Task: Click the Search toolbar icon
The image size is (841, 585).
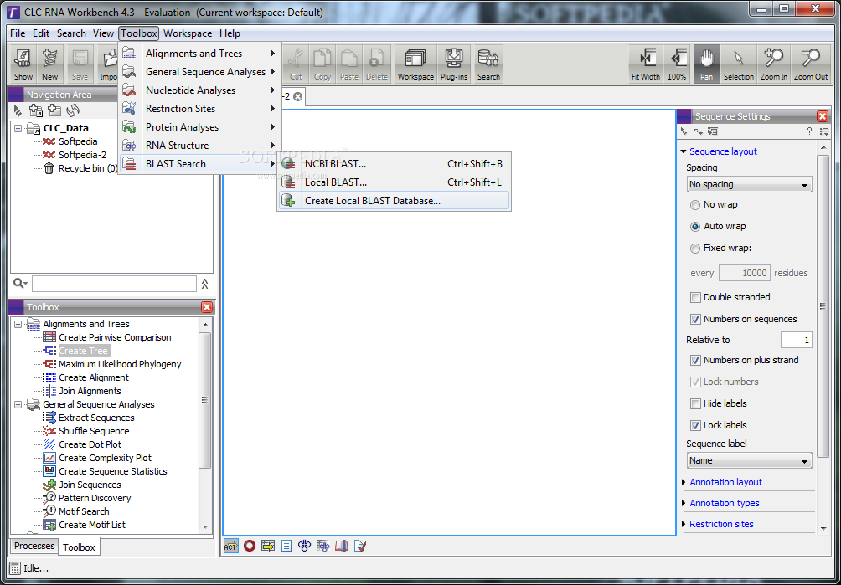Action: click(488, 64)
